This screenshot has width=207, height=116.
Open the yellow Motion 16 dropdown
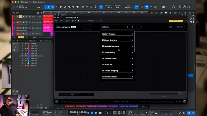[x=176, y=21]
